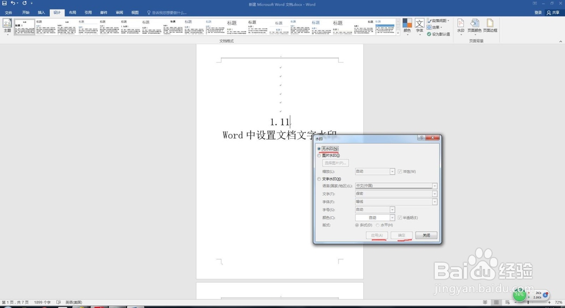The width and height of the screenshot is (565, 308).
Task: Click the 1899 word count indicator
Action: [x=42, y=302]
